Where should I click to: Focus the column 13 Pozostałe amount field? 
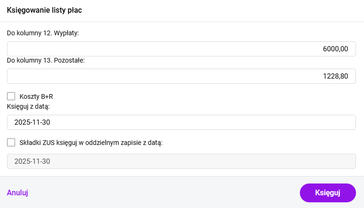pyautogui.click(x=182, y=76)
